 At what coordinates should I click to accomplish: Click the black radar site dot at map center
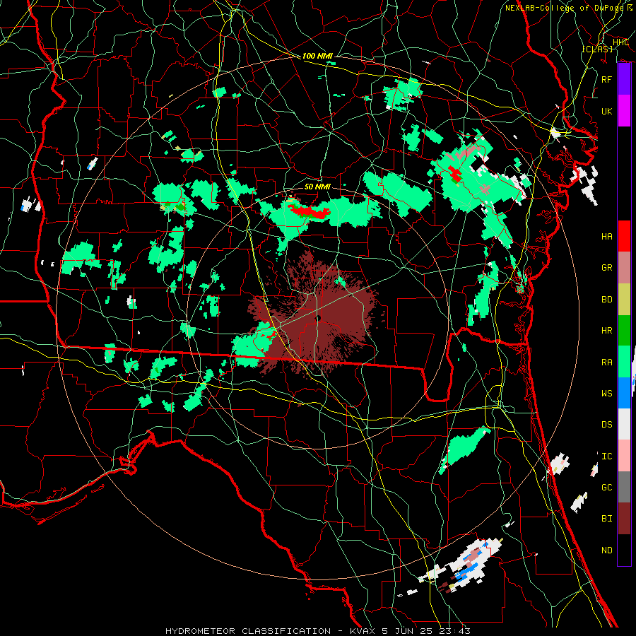pyautogui.click(x=319, y=318)
